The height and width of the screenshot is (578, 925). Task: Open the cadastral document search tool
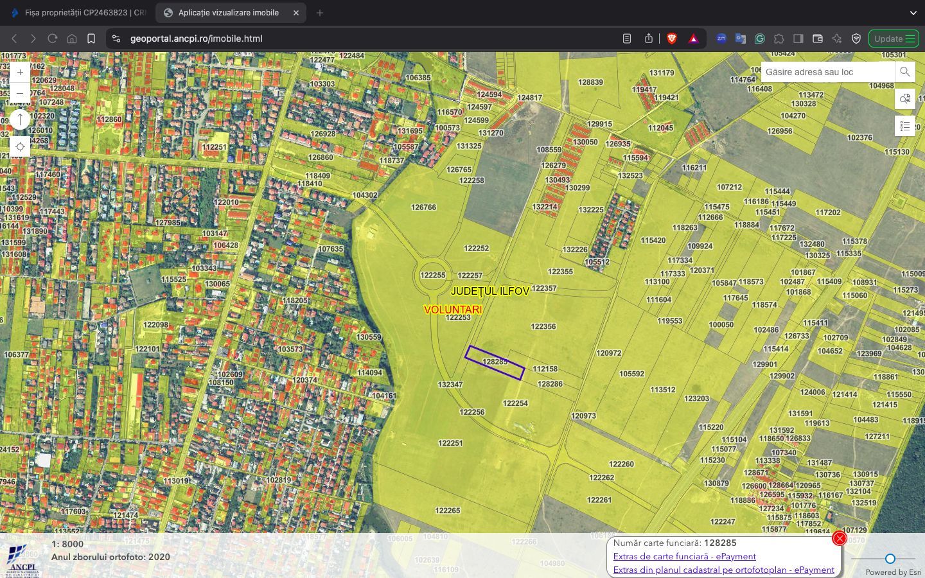click(905, 99)
